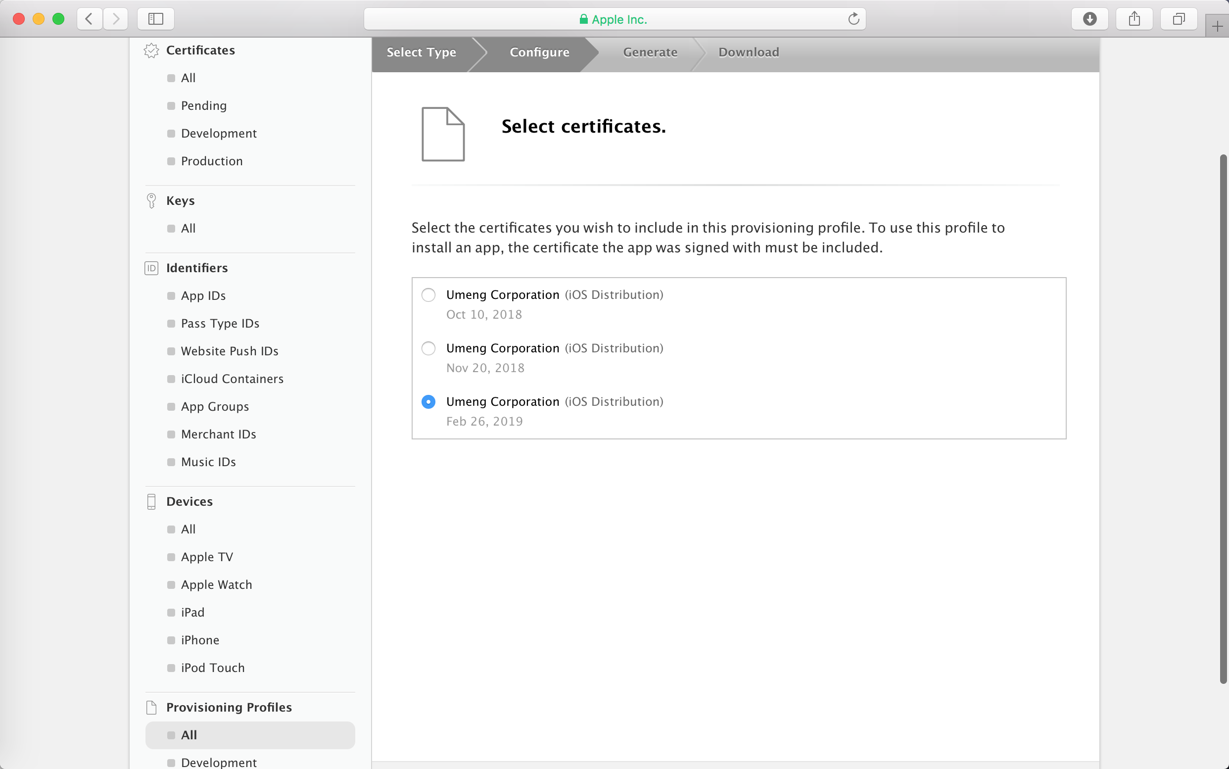1229x769 pixels.
Task: Open All under Provisioning Profiles
Action: click(x=250, y=735)
